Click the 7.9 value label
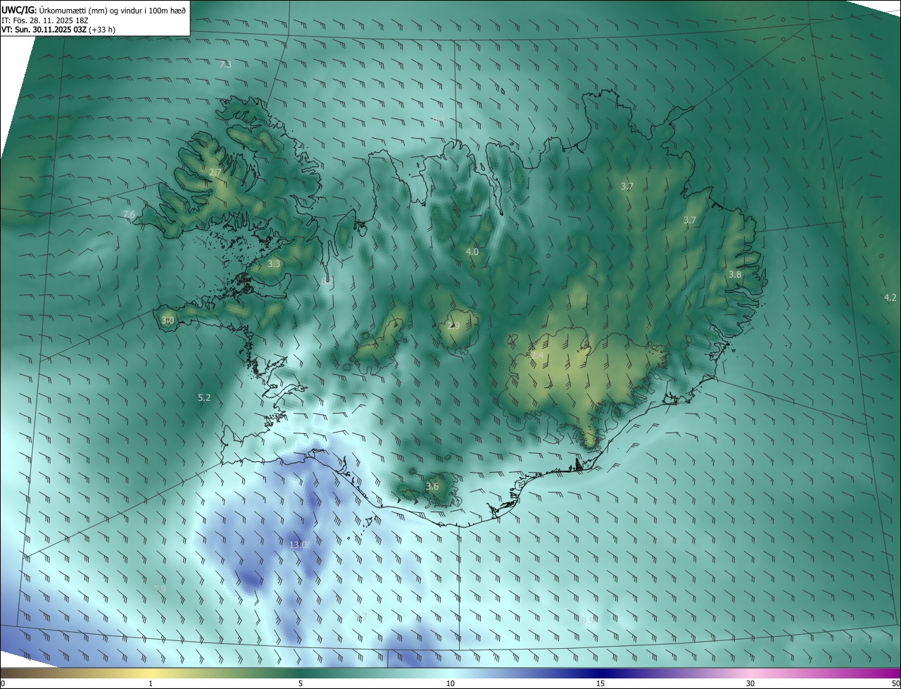901x689 pixels. [x=160, y=589]
